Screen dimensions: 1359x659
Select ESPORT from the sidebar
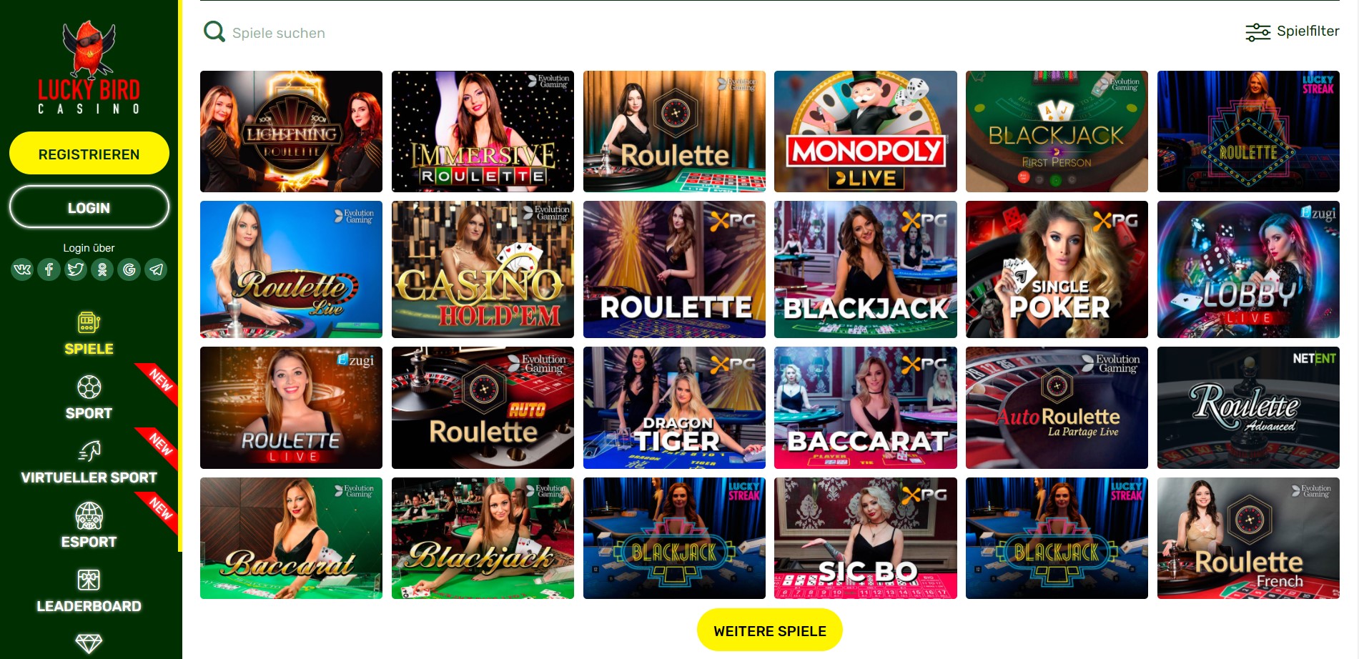(x=89, y=527)
